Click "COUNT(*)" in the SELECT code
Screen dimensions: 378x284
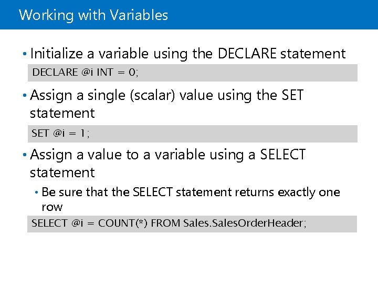pos(123,224)
